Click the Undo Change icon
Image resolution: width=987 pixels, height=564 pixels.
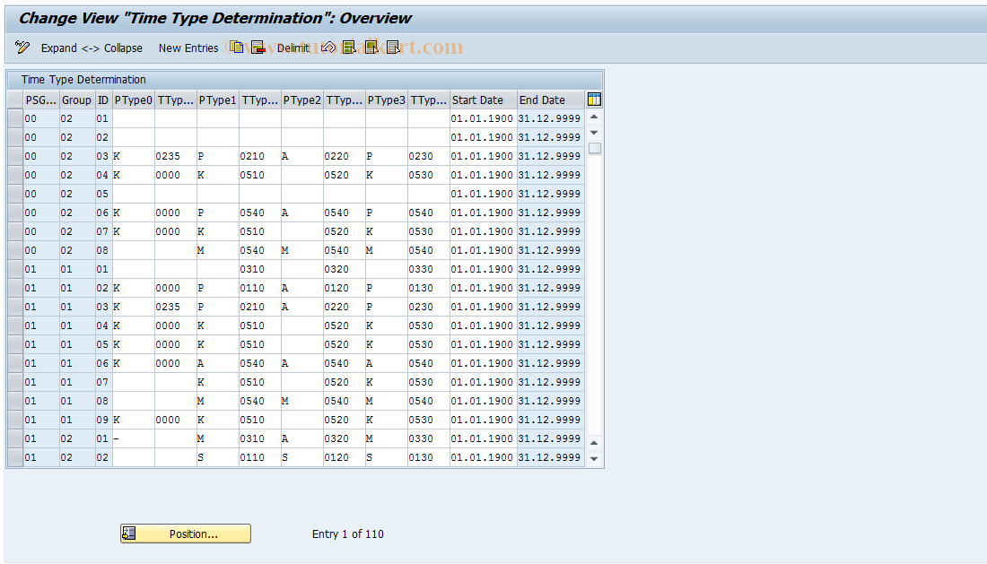pyautogui.click(x=328, y=48)
